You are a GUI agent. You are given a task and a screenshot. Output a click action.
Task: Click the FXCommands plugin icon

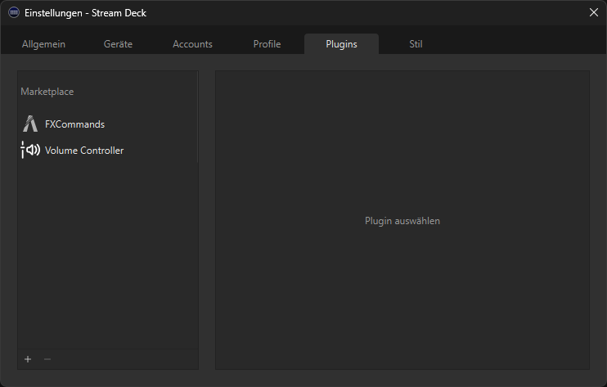point(30,124)
